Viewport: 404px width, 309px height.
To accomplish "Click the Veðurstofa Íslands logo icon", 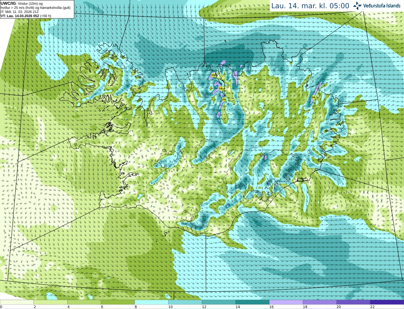I will (357, 6).
